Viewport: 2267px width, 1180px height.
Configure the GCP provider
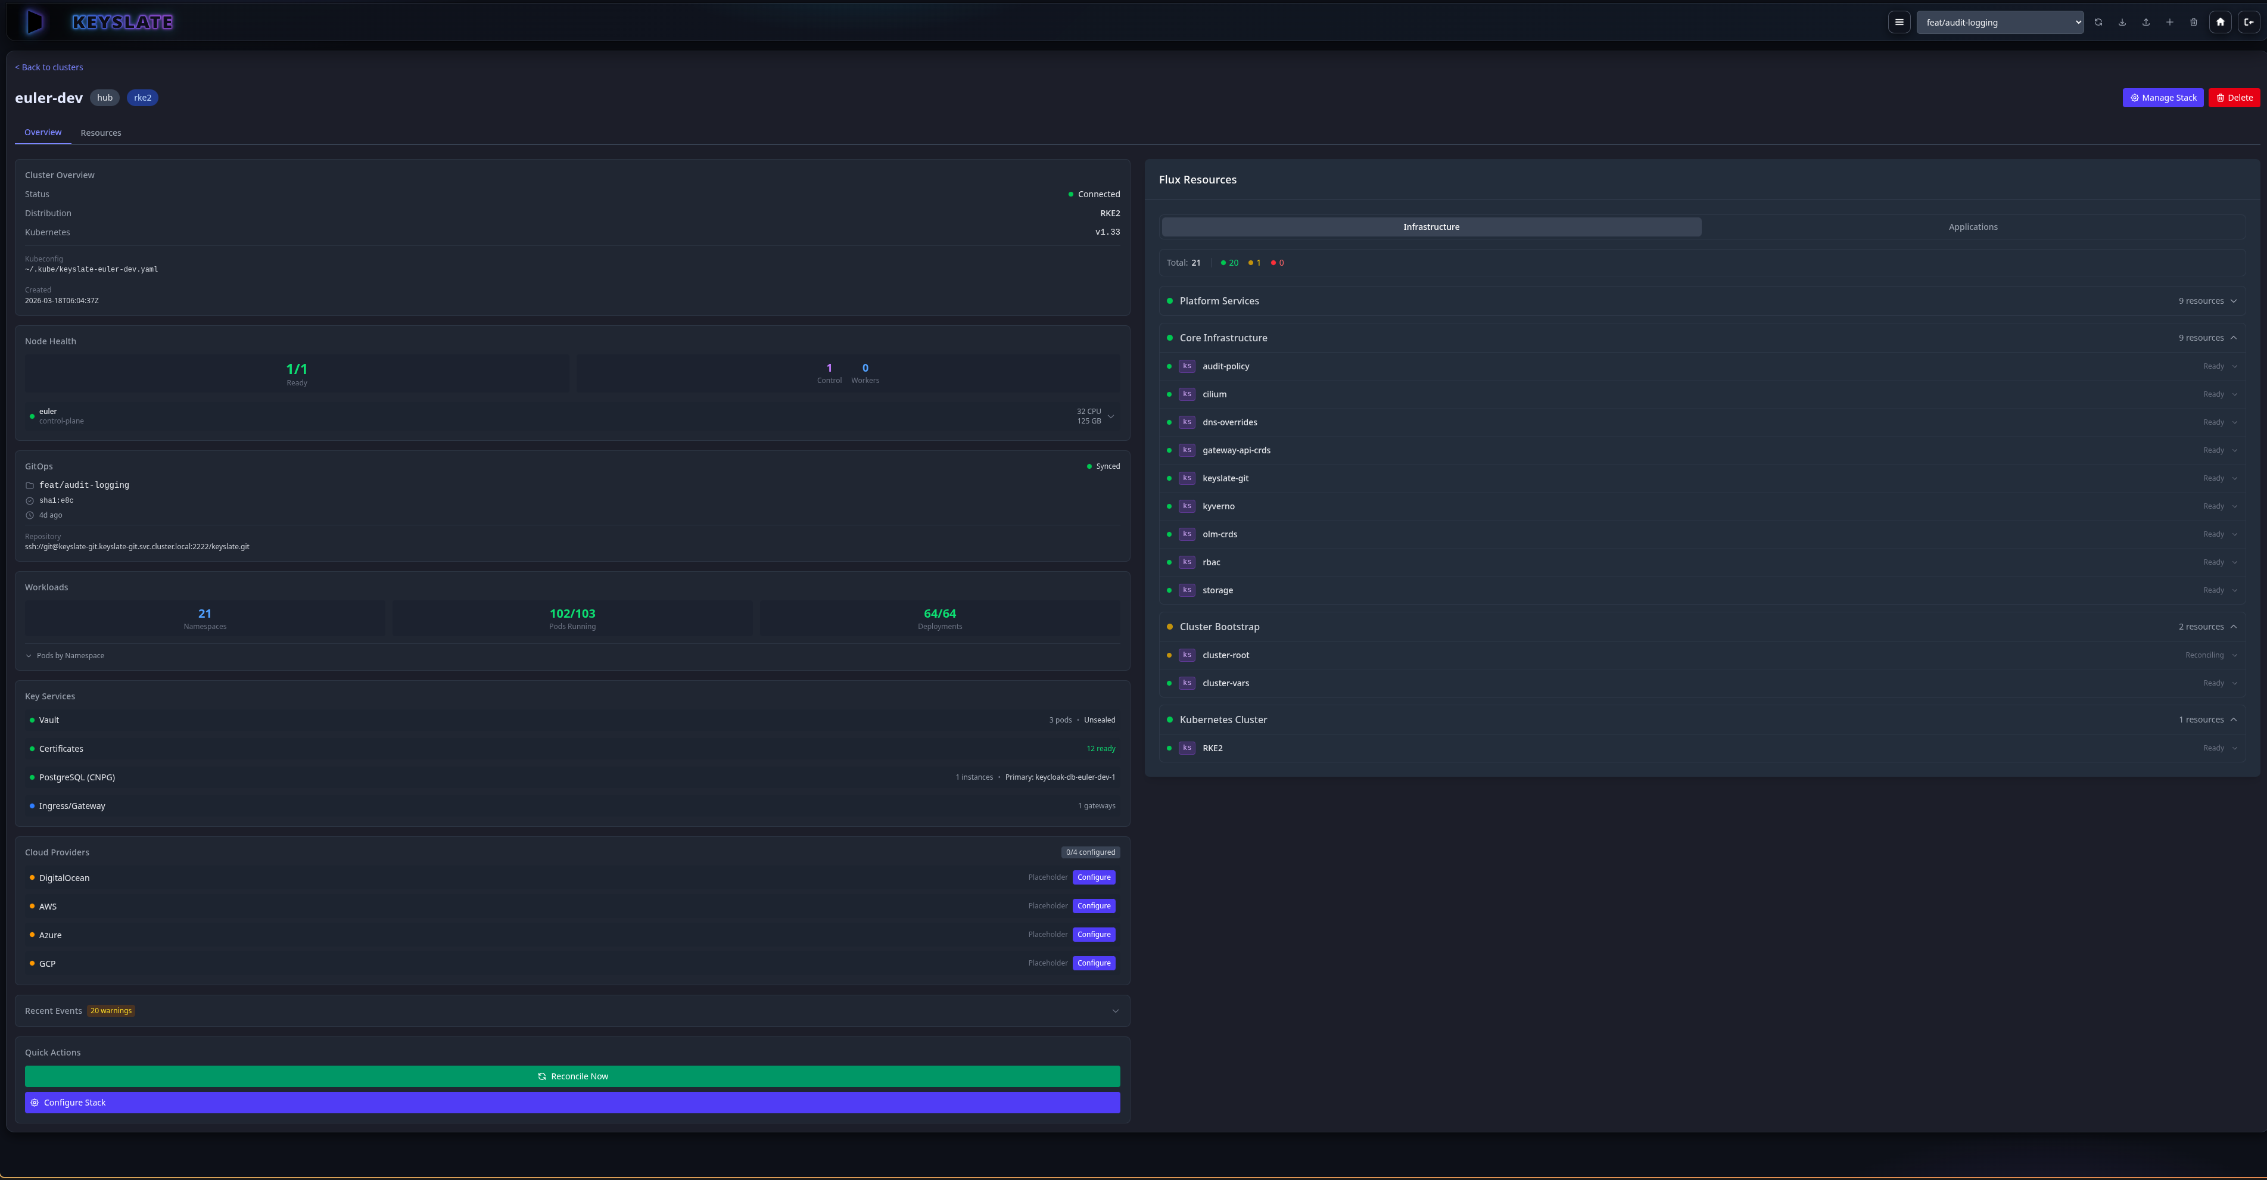point(1094,964)
